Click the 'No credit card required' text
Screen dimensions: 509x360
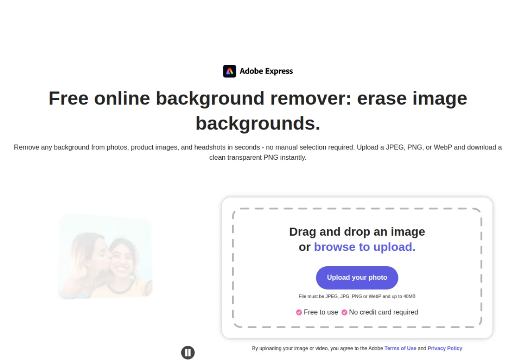point(384,312)
